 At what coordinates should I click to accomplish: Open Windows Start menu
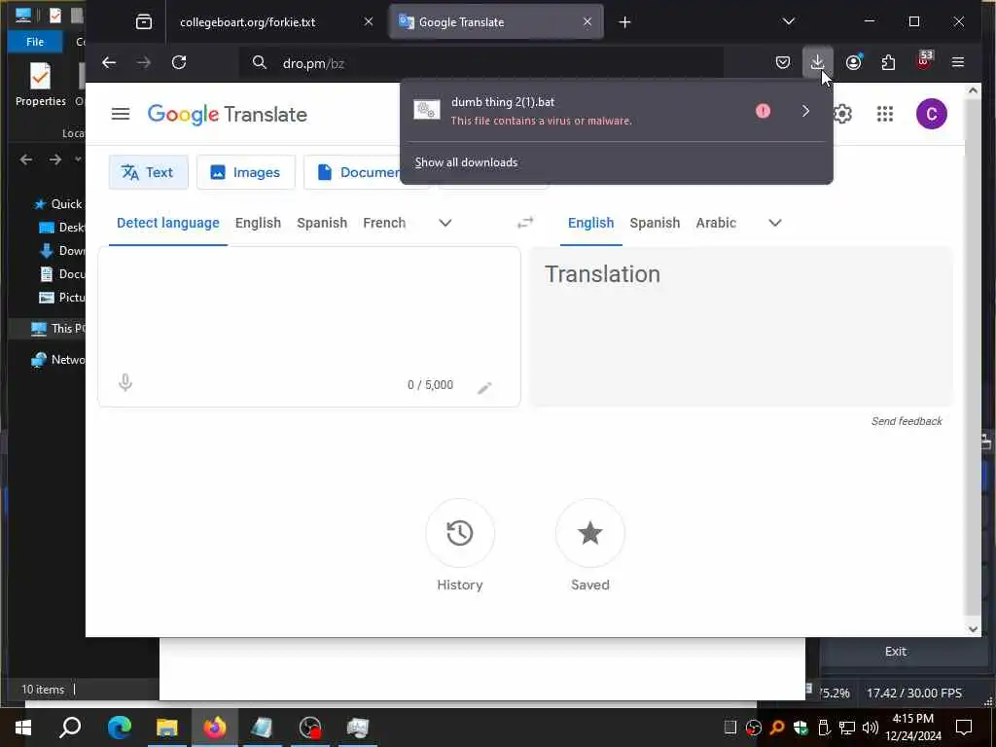tap(23, 728)
